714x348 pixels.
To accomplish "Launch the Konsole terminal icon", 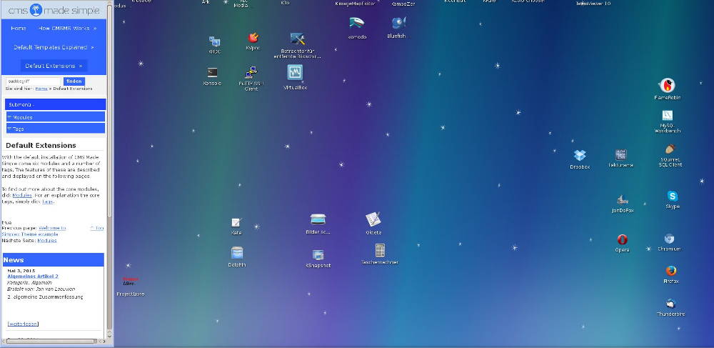I will (212, 72).
